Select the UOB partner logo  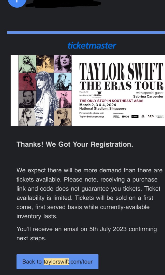125,116
